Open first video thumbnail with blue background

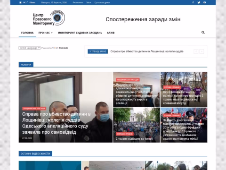coord(50,165)
